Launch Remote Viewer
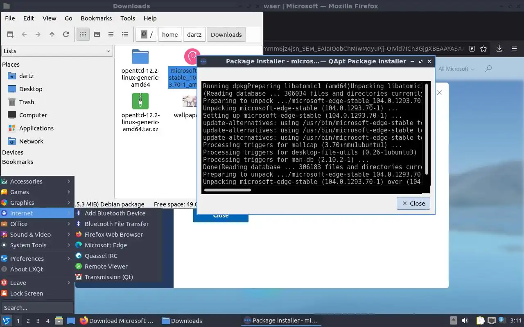This screenshot has height=327, width=524. pyautogui.click(x=118, y=266)
